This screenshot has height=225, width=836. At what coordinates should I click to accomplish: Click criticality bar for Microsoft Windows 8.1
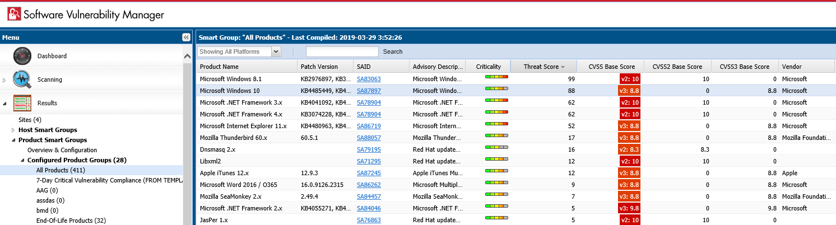coord(496,76)
